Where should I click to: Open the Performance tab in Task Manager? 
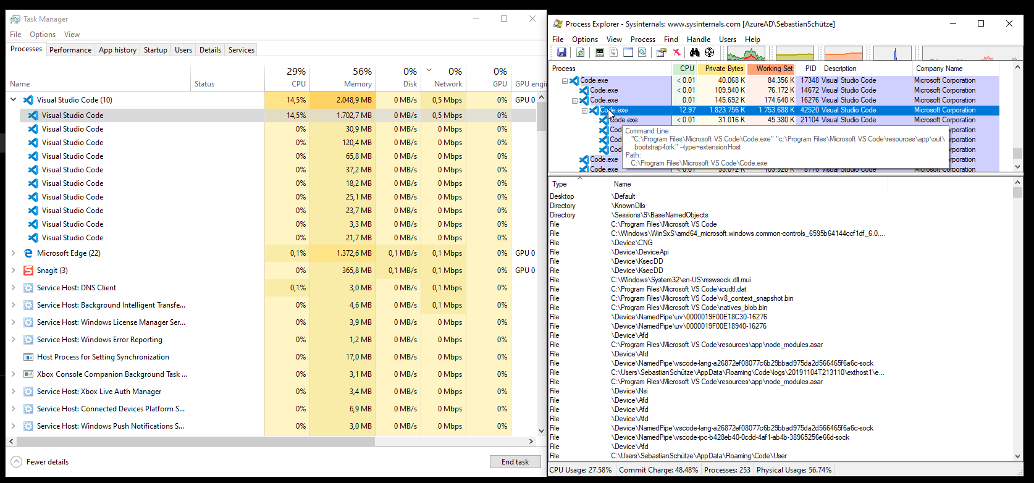[70, 50]
